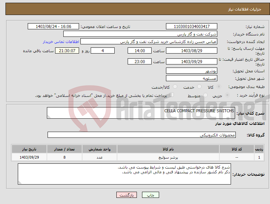
Task: Click the نوع فرآیند خرید label
Action: click(x=251, y=95)
